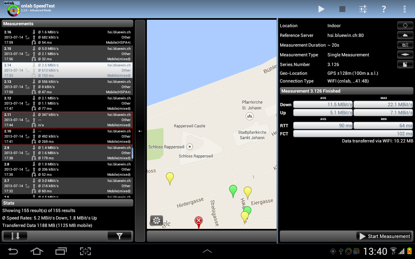The height and width of the screenshot is (259, 415).
Task: Open settings sliders icon in top bar
Action: coord(363,9)
